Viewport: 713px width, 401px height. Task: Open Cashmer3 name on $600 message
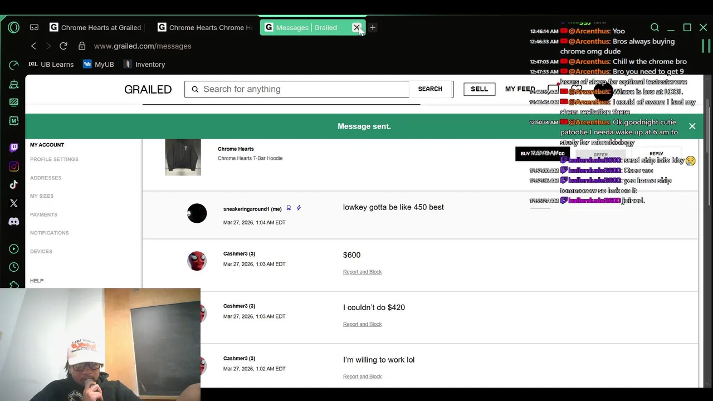[x=239, y=253]
